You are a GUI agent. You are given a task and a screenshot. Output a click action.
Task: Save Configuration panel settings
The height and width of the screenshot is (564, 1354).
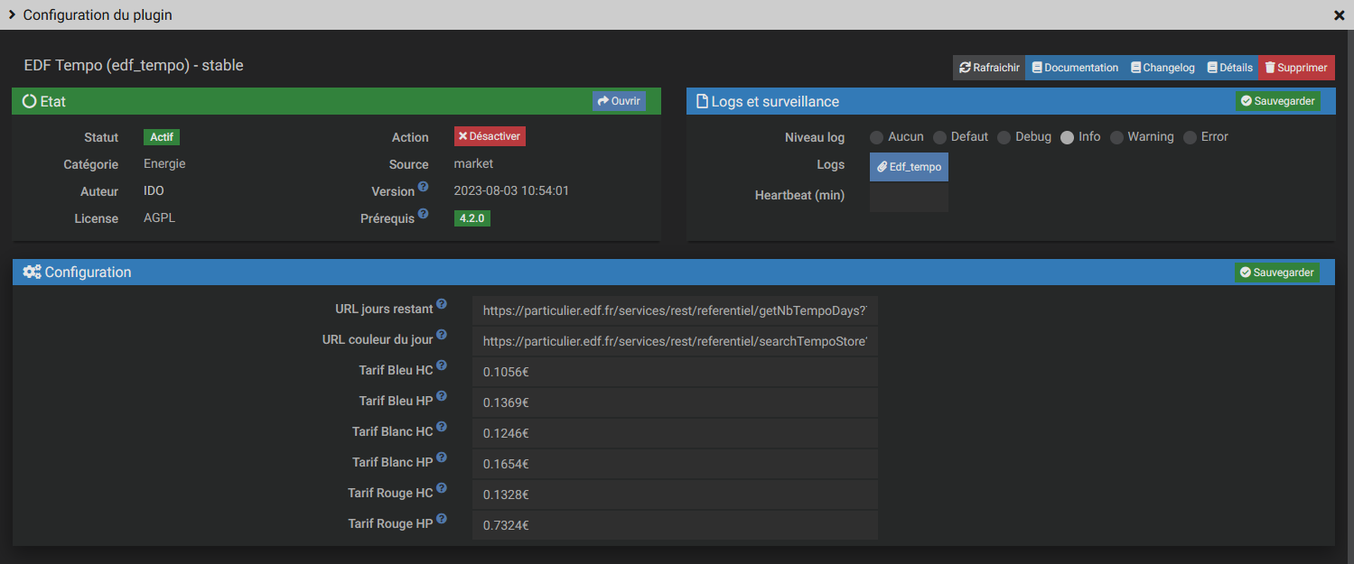[1277, 272]
